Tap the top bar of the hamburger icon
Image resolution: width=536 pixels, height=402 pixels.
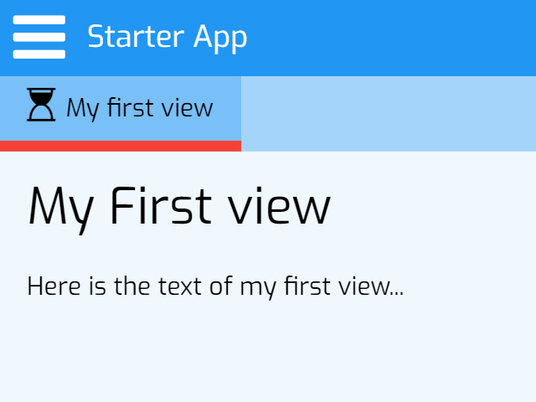(39, 20)
